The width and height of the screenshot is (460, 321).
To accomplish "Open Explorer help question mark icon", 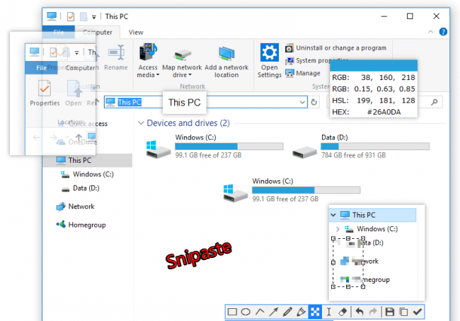I will click(x=443, y=32).
